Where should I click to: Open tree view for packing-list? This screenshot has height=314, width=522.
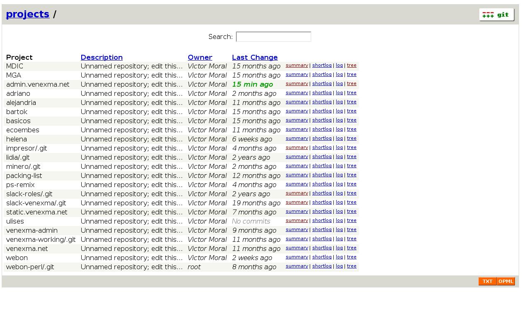[x=351, y=175]
